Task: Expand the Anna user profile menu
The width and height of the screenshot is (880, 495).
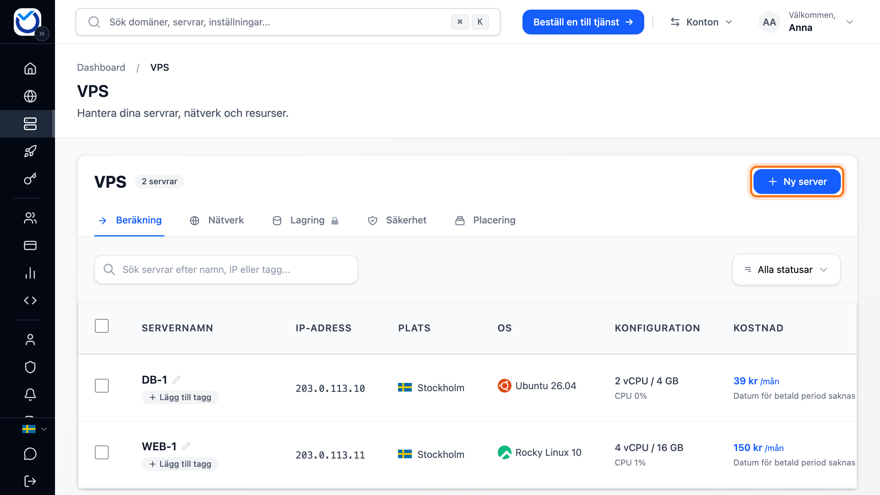Action: [806, 22]
